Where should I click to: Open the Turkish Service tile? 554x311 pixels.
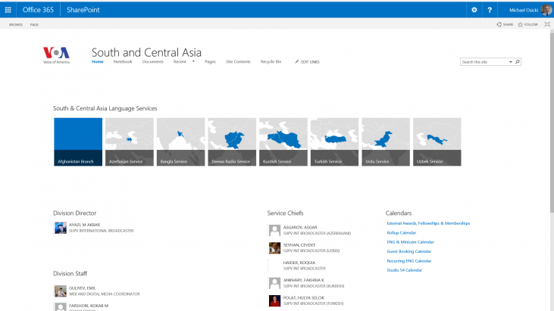334,142
